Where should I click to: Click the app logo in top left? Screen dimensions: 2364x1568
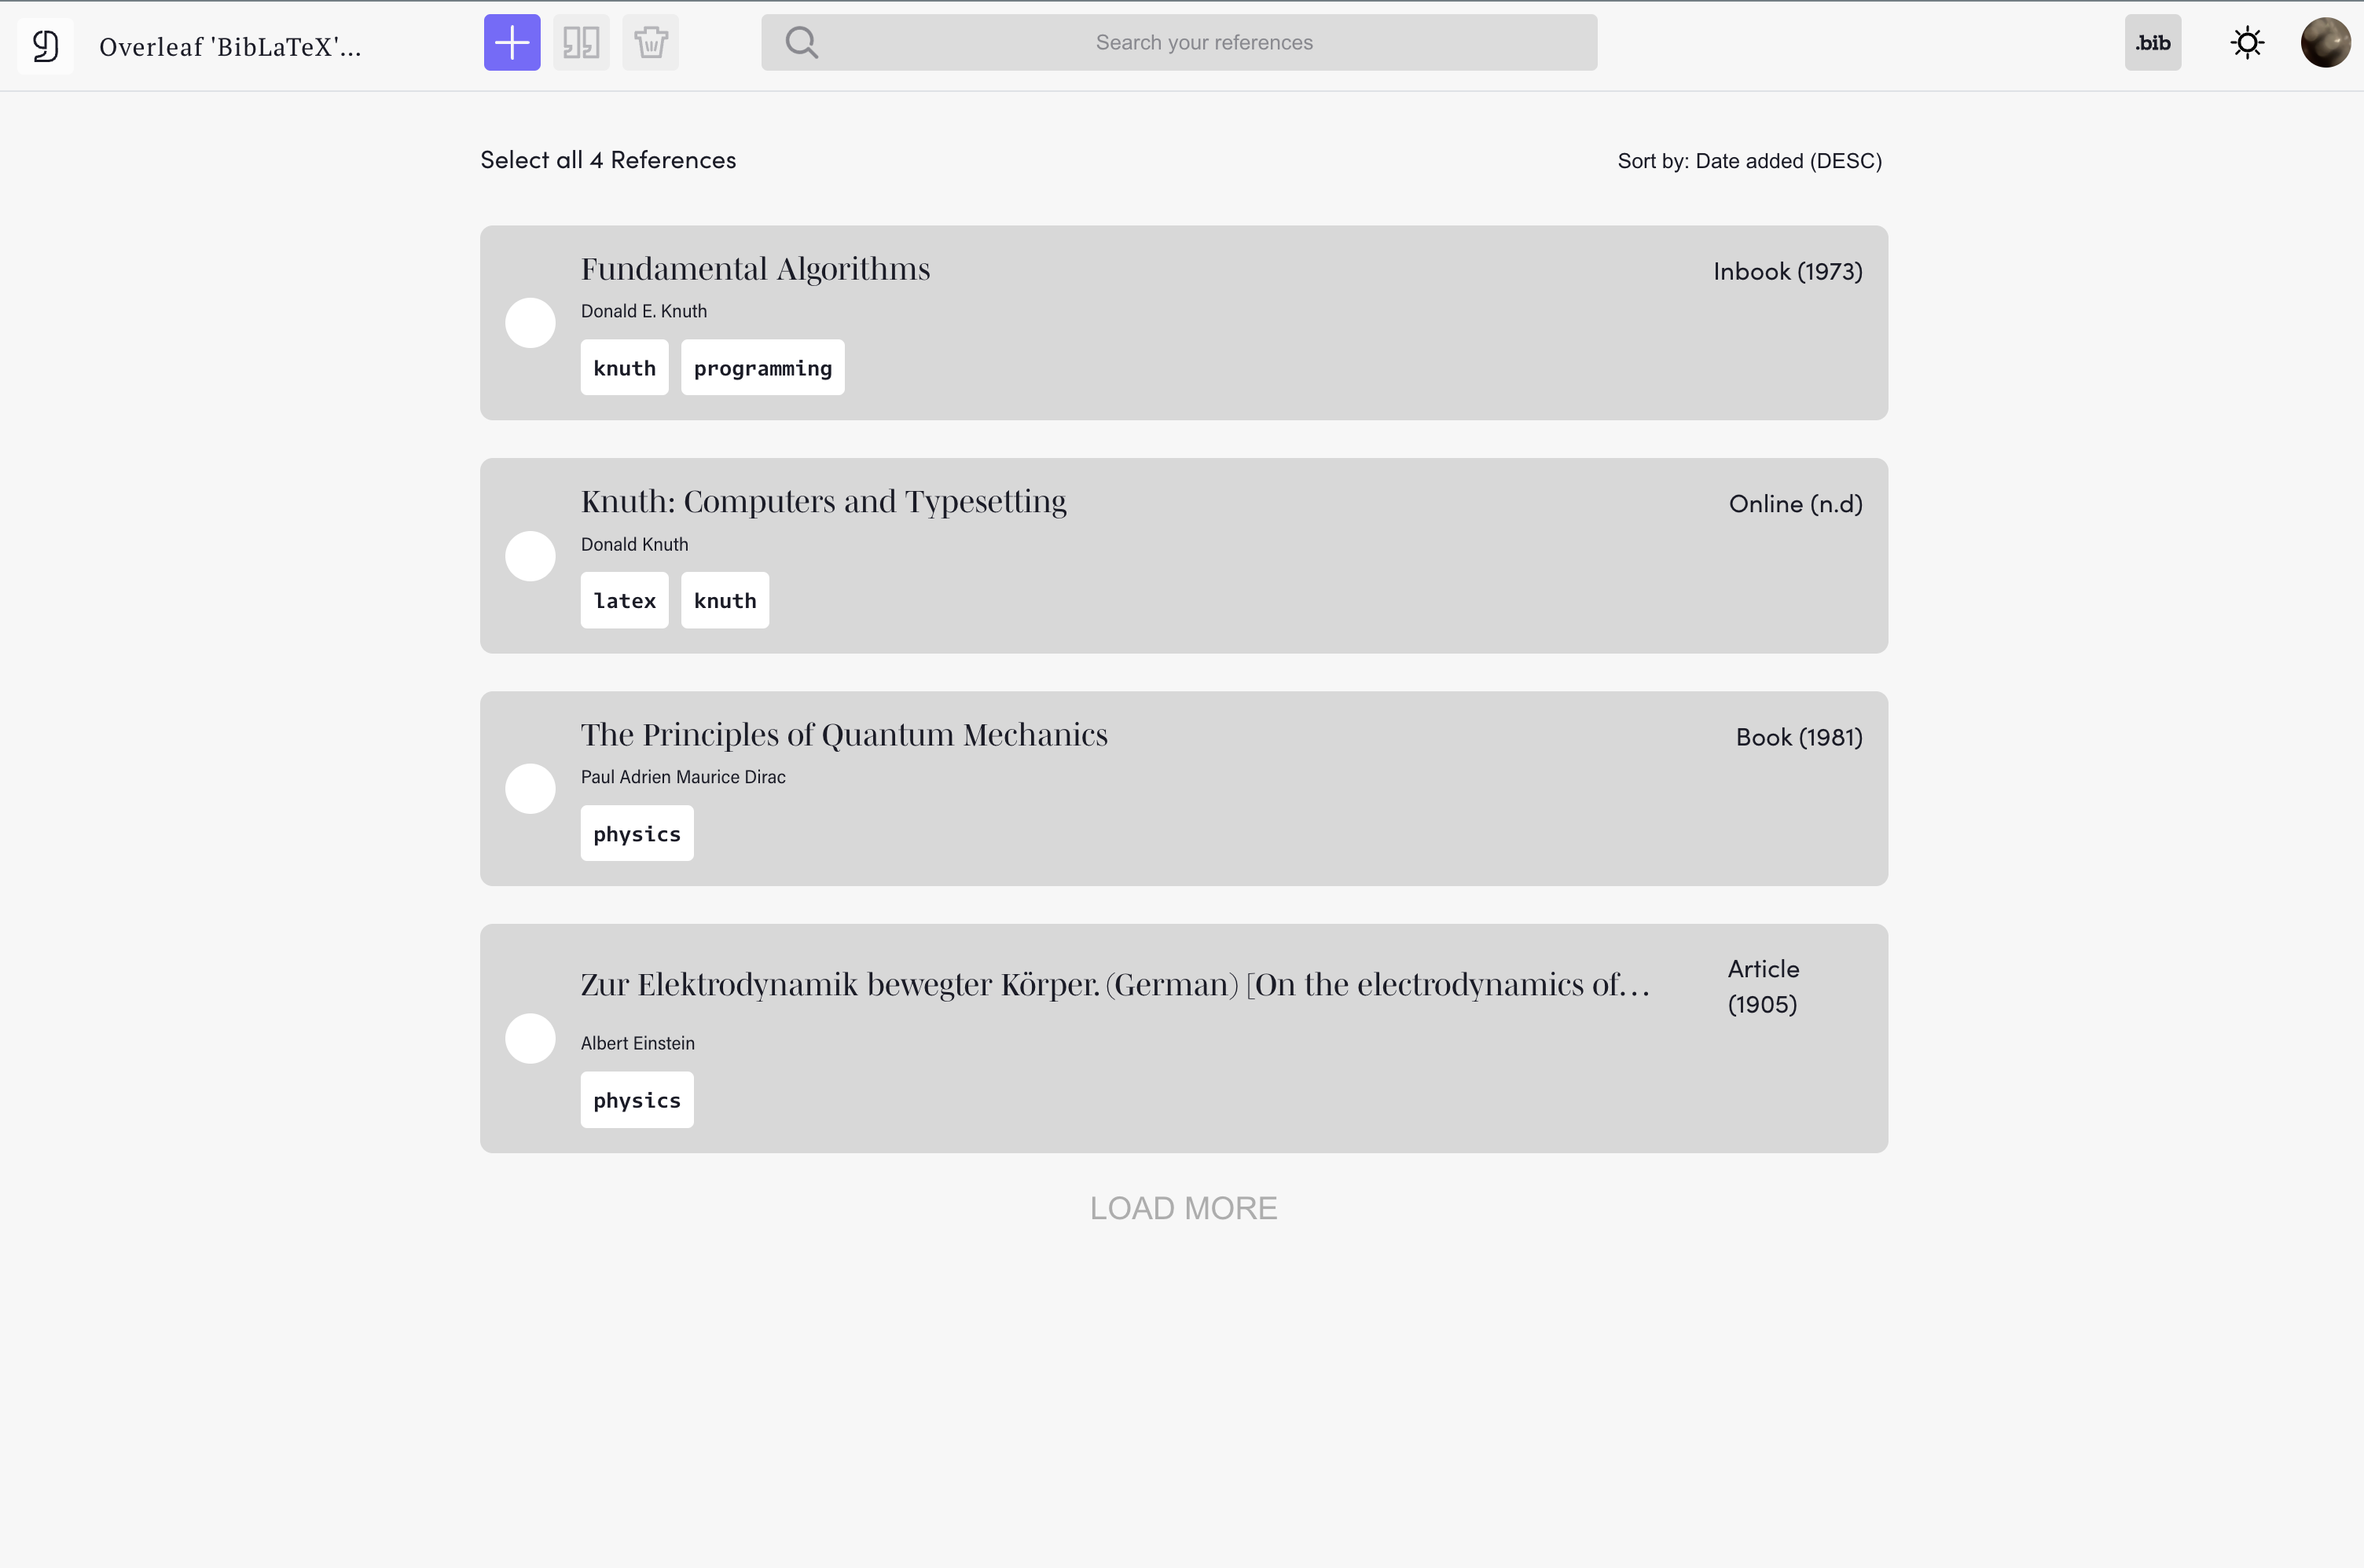point(45,46)
